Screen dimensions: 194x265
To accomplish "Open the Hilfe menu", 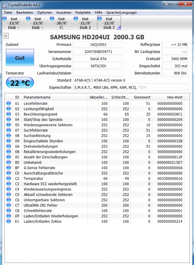I will 99,13.
